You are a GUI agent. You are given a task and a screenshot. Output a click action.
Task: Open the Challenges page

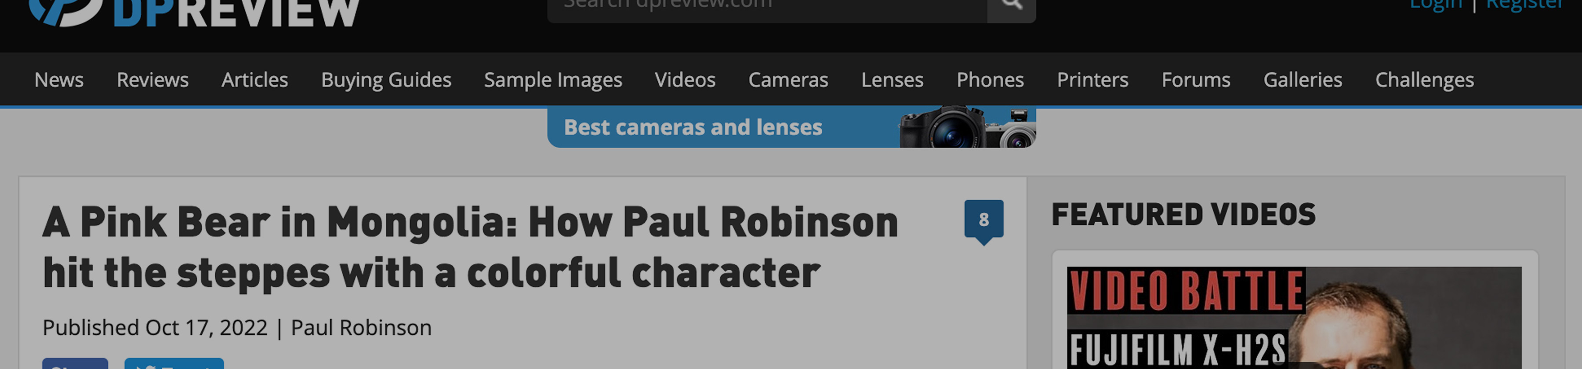point(1425,80)
